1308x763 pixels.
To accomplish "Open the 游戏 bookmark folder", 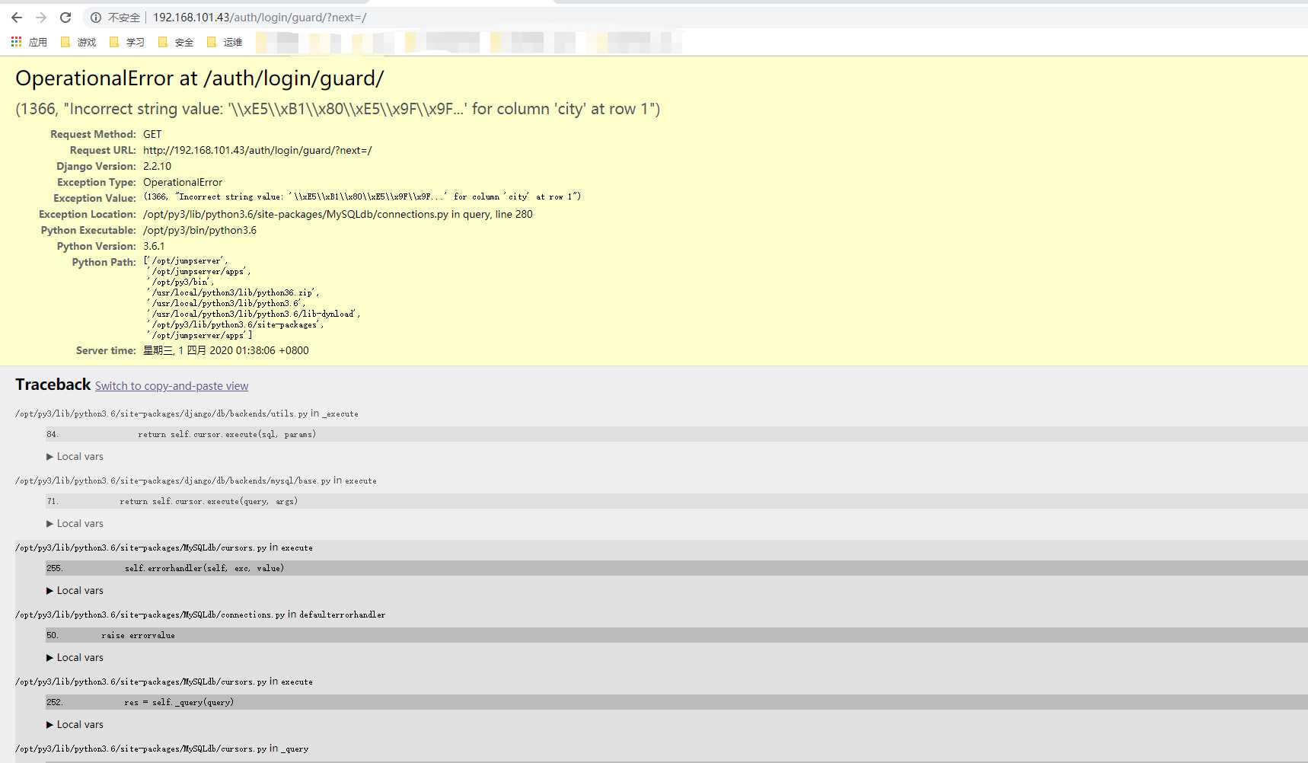I will 78,42.
